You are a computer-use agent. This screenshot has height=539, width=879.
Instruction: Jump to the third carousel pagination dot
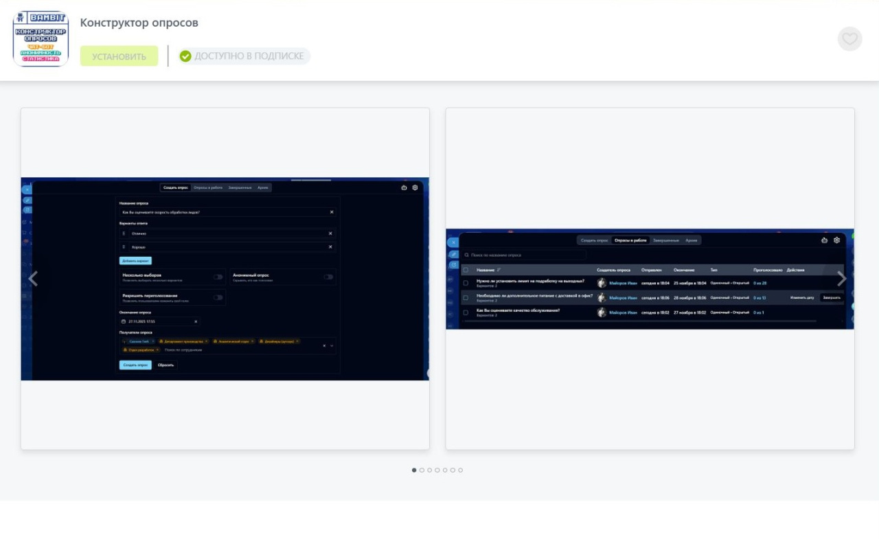(x=429, y=470)
